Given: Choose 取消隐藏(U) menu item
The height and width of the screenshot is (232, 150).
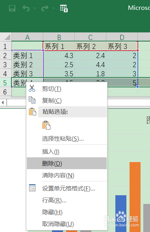Looking at the screenshot, I should (67, 224).
